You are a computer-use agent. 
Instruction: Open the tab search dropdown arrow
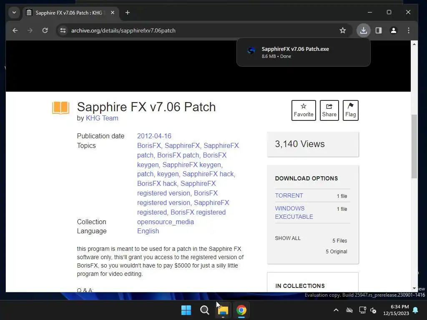(14, 12)
